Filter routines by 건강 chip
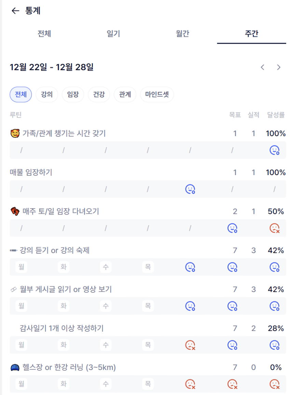Image resolution: width=293 pixels, height=395 pixels. 99,94
